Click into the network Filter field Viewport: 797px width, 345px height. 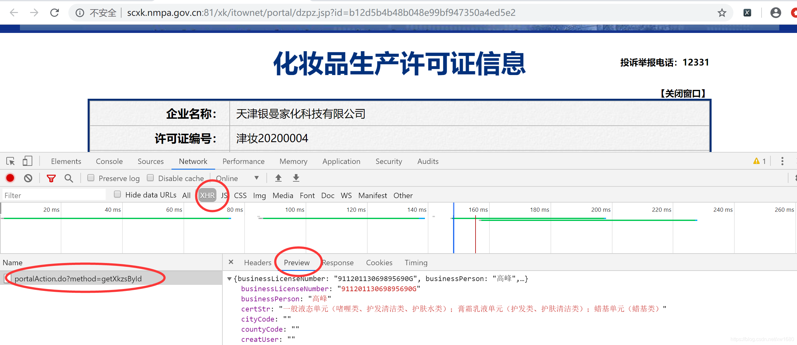54,195
